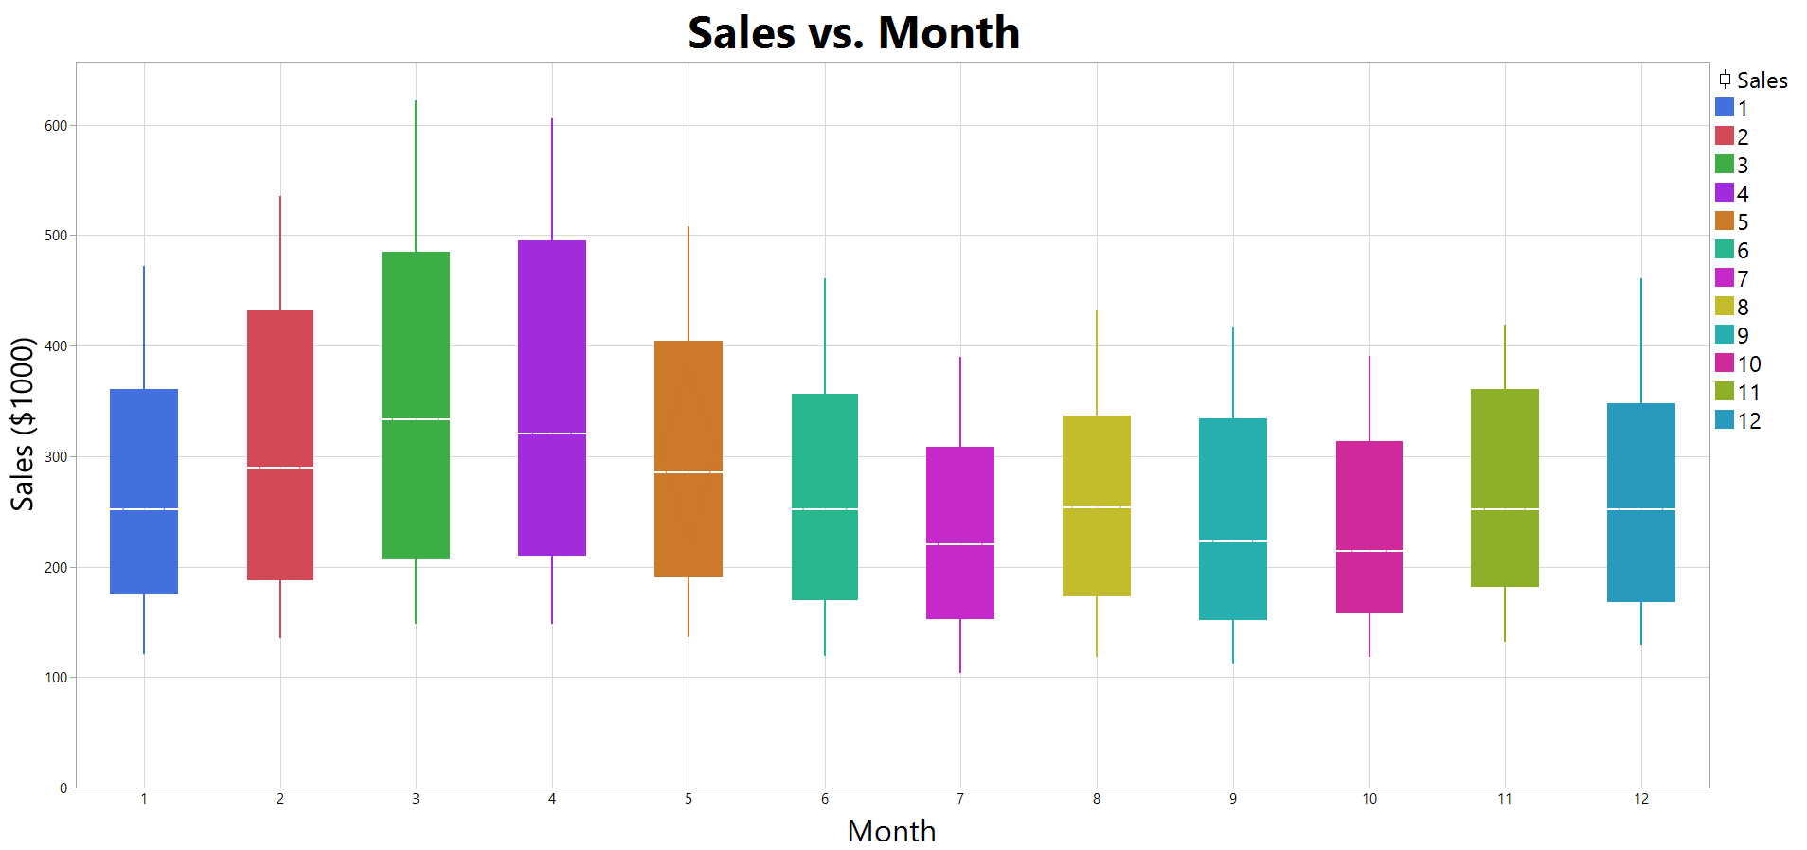1807x850 pixels.
Task: Click the legend label for month 10
Action: 1749,364
